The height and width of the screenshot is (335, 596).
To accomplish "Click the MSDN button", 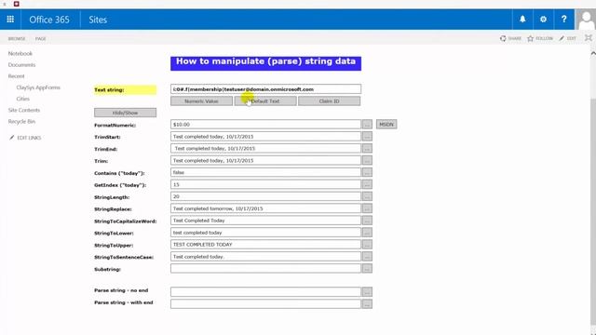I will pyautogui.click(x=386, y=124).
